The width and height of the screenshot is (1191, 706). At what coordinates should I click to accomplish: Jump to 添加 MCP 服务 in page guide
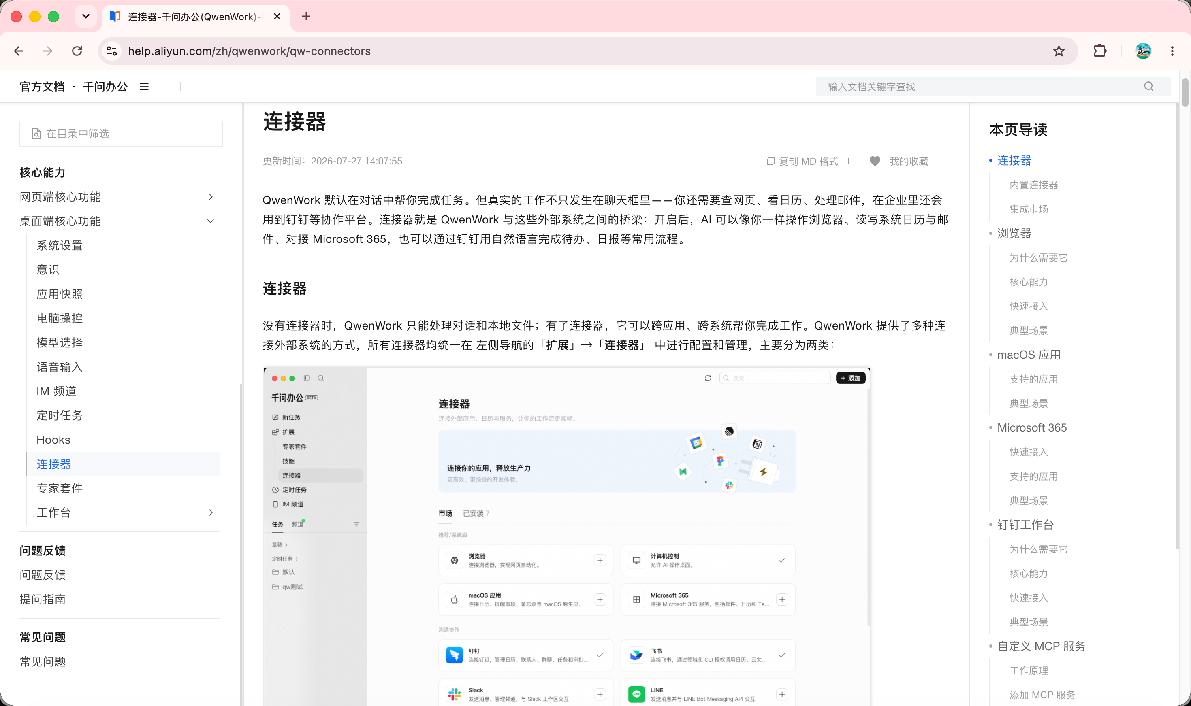coord(1042,695)
